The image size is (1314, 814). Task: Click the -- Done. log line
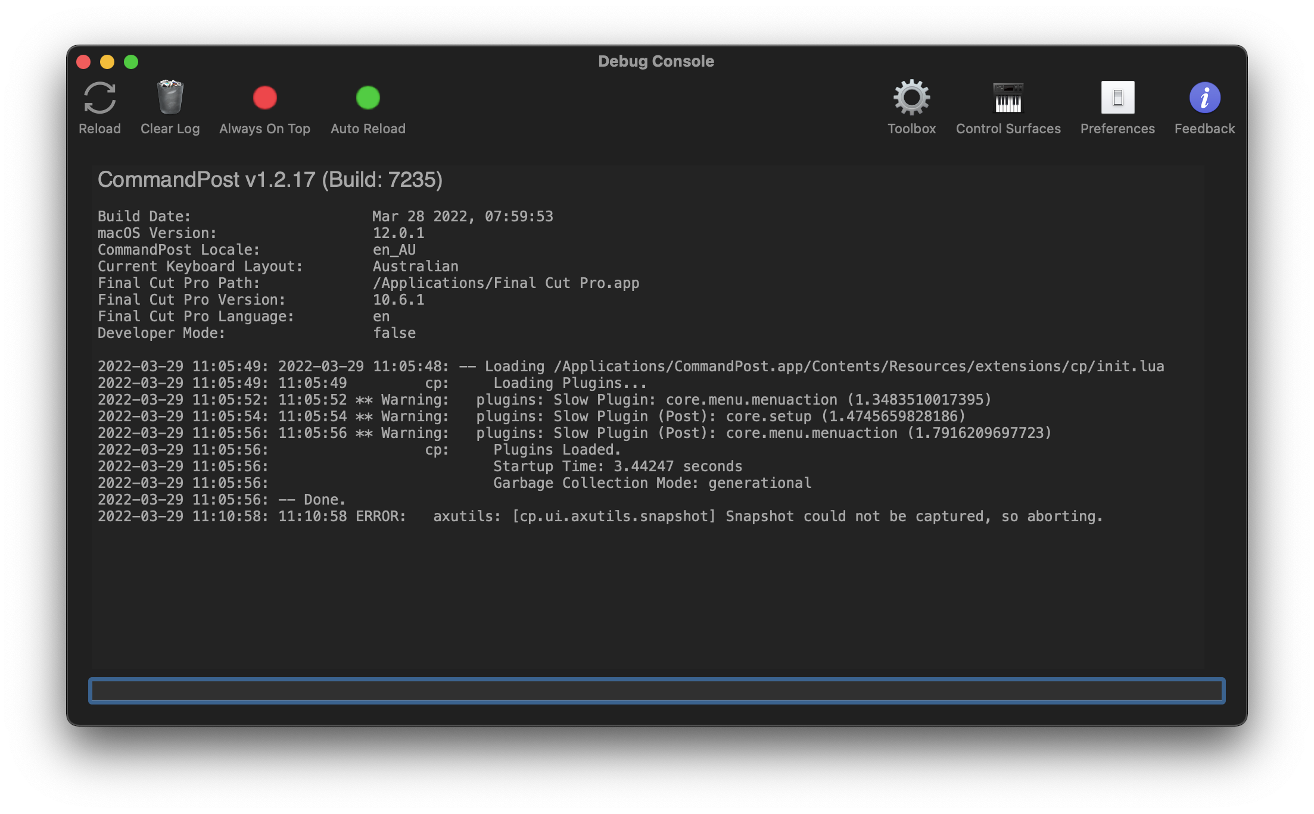(222, 500)
